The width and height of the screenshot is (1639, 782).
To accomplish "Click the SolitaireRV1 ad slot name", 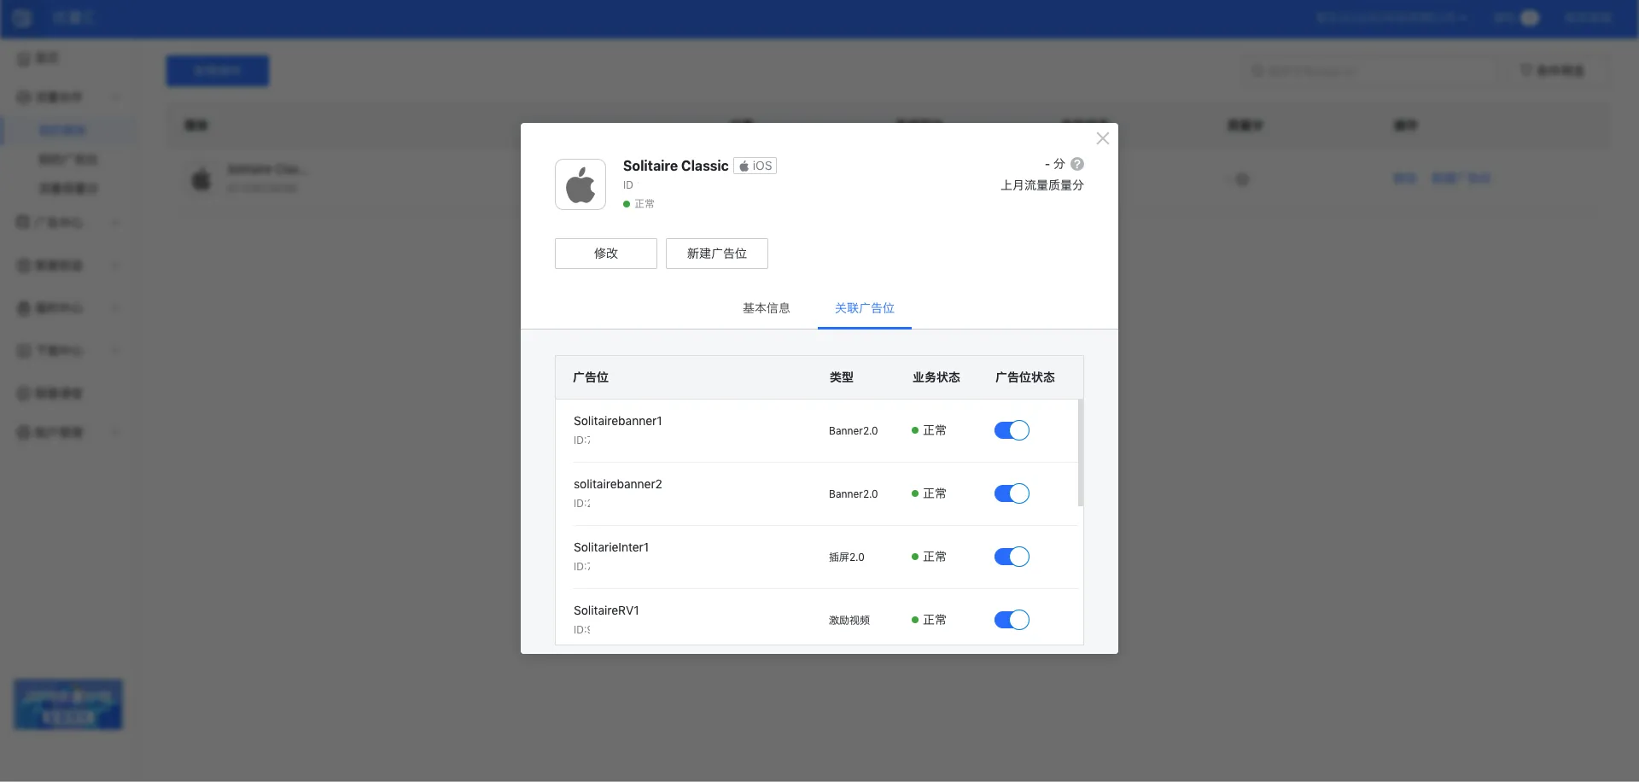I will click(606, 610).
